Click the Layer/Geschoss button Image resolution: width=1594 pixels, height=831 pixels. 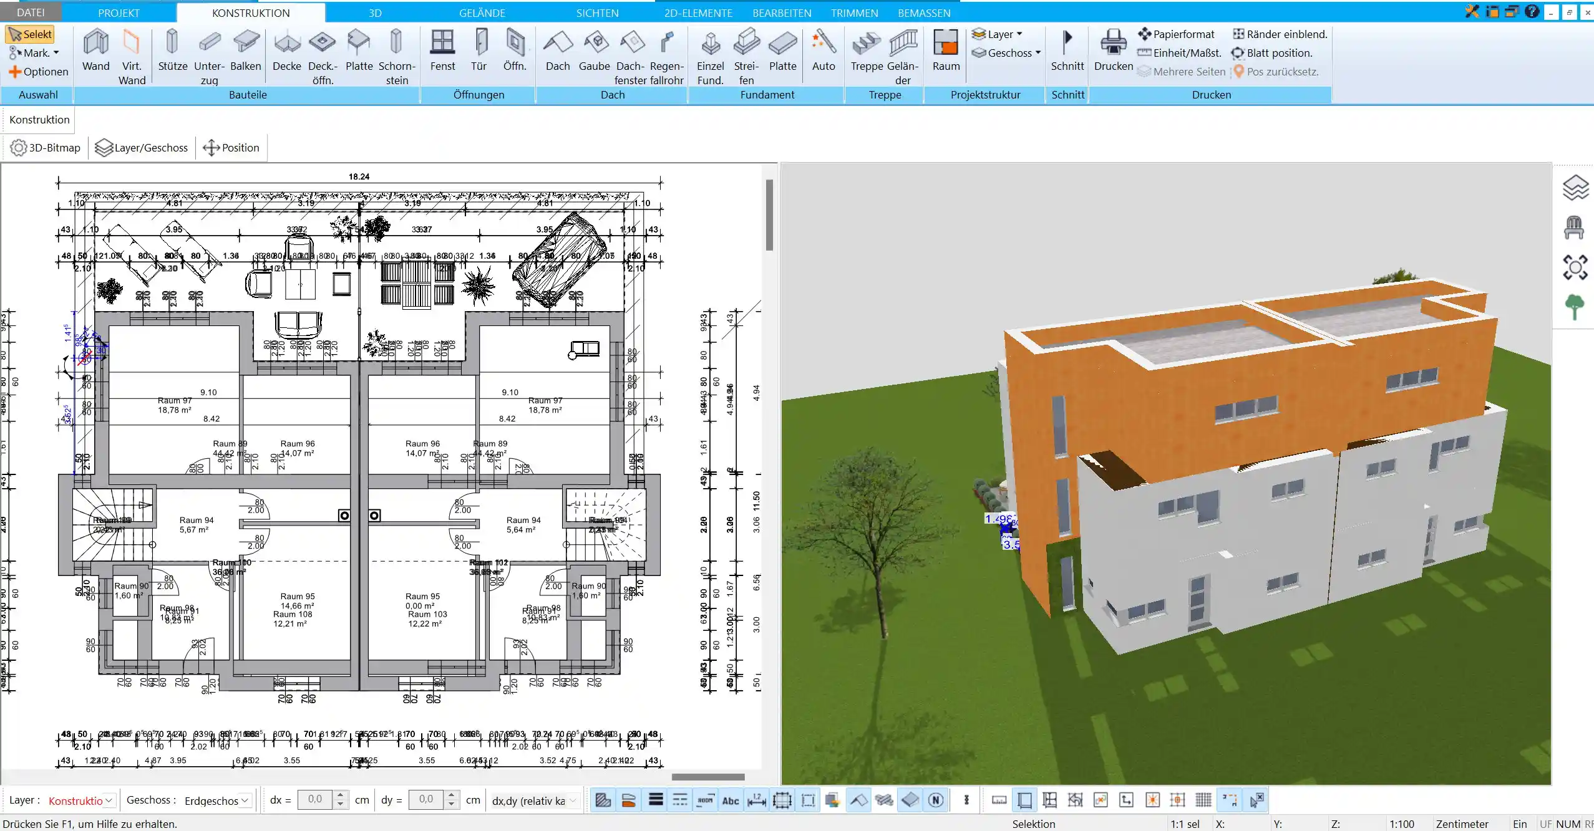[142, 148]
